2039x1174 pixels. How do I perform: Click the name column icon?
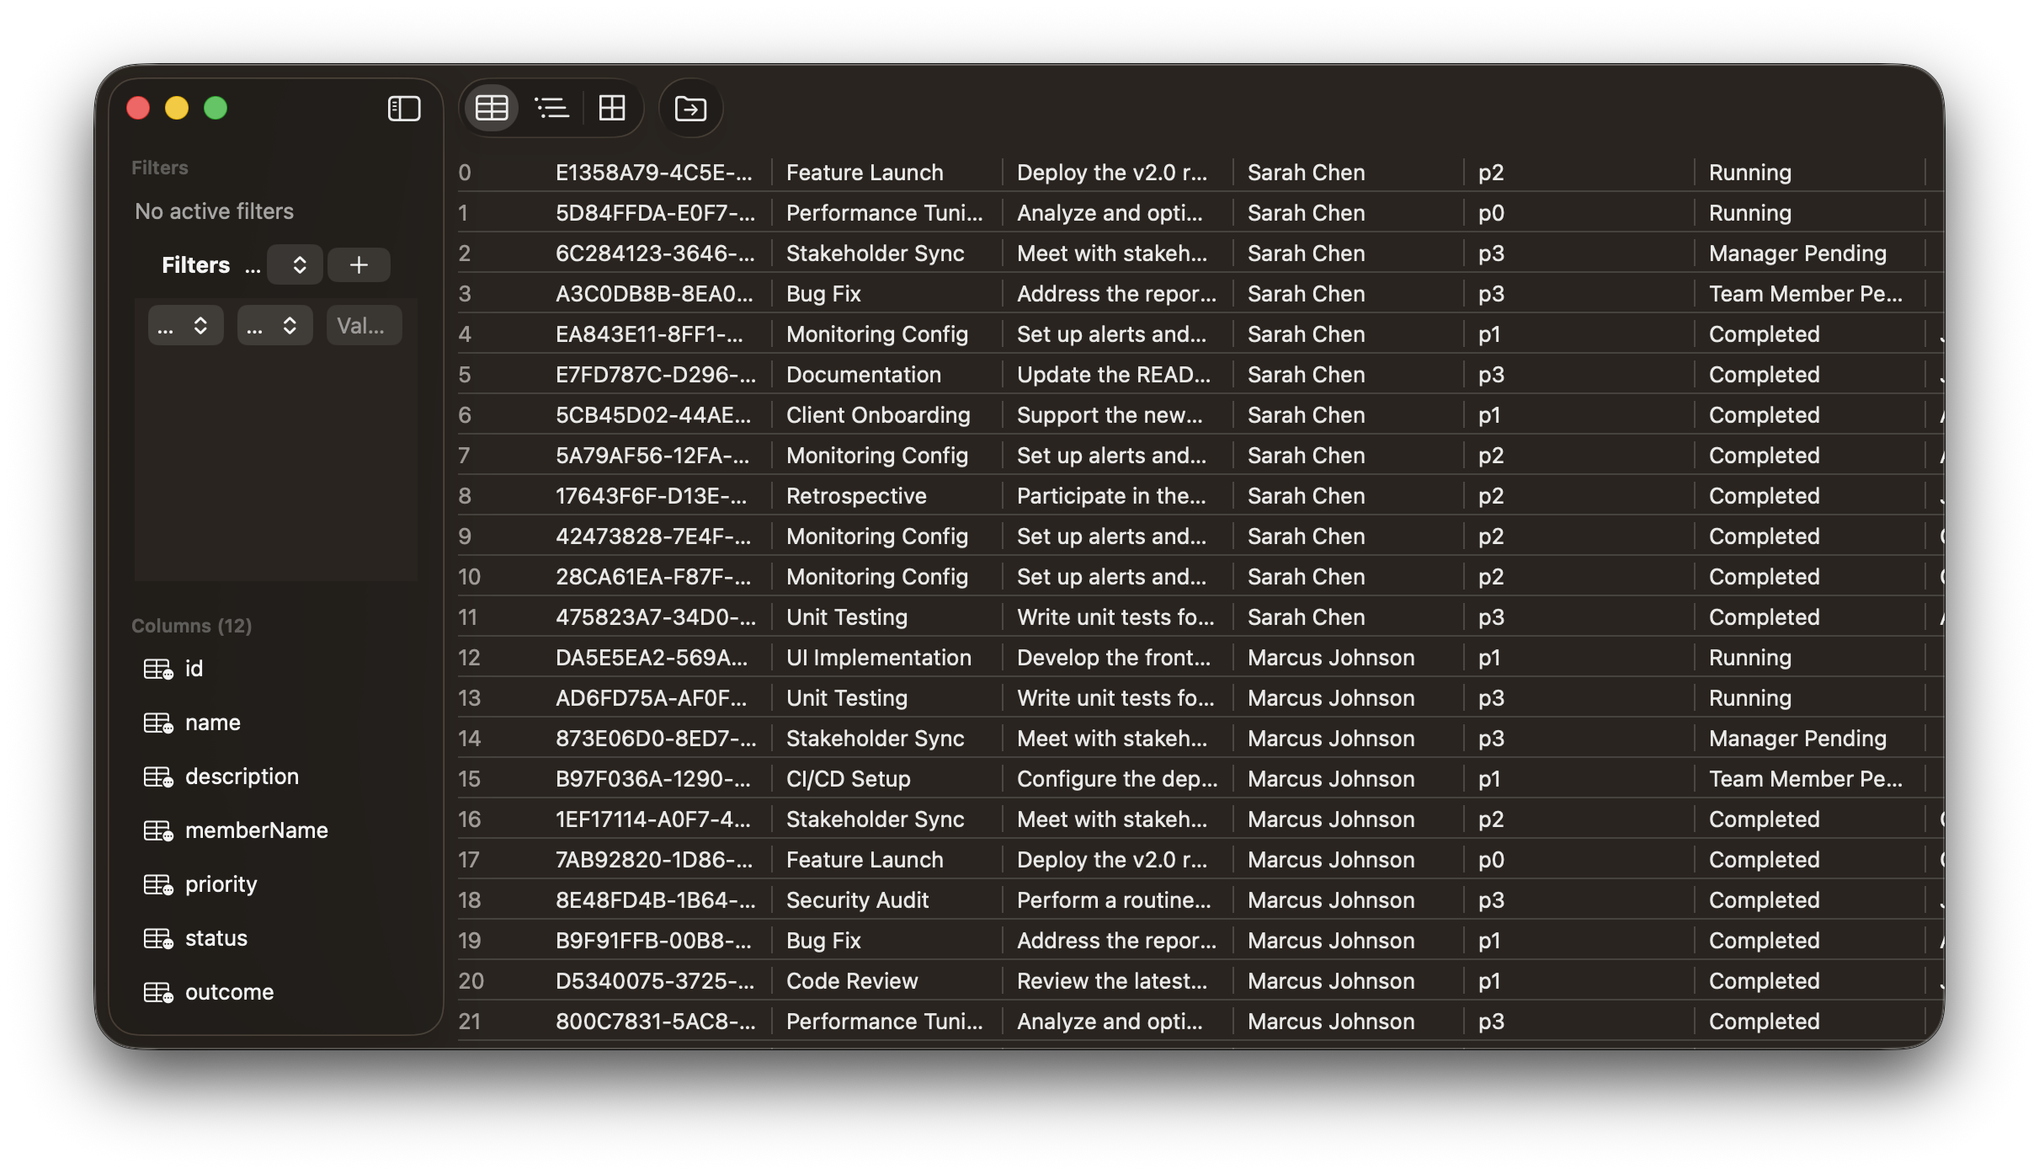[x=158, y=723]
